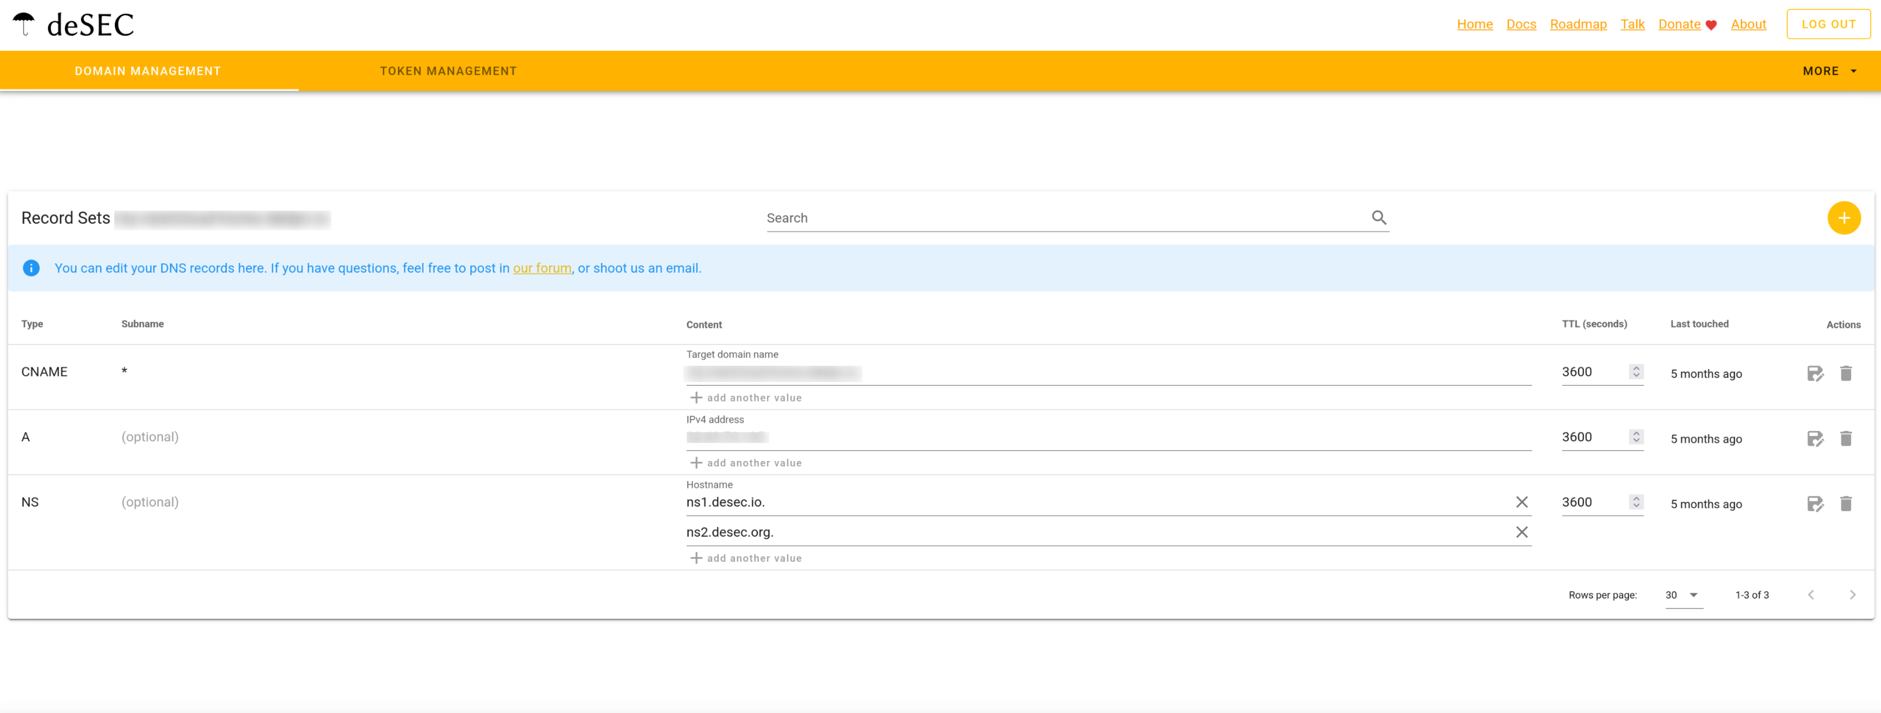Open rows per page dropdown
Screen dimensions: 1881x713
point(1682,595)
